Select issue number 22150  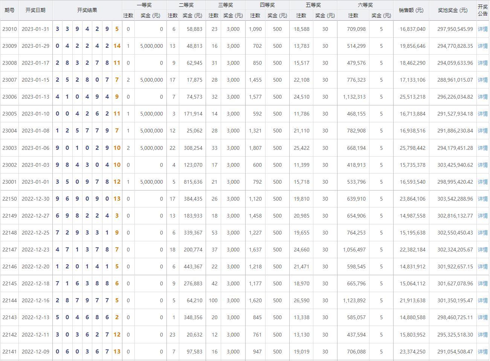[x=9, y=199]
